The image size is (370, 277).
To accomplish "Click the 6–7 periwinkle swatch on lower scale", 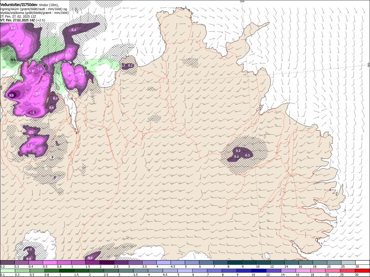I will [x=200, y=271].
